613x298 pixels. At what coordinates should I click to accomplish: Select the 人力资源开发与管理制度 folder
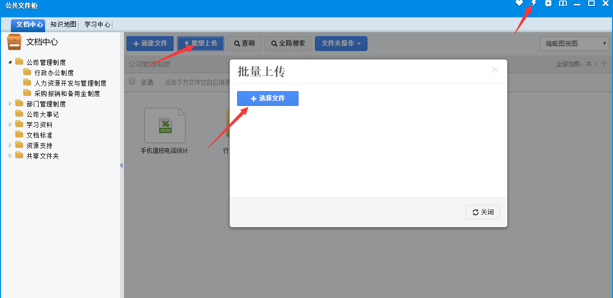pos(70,83)
